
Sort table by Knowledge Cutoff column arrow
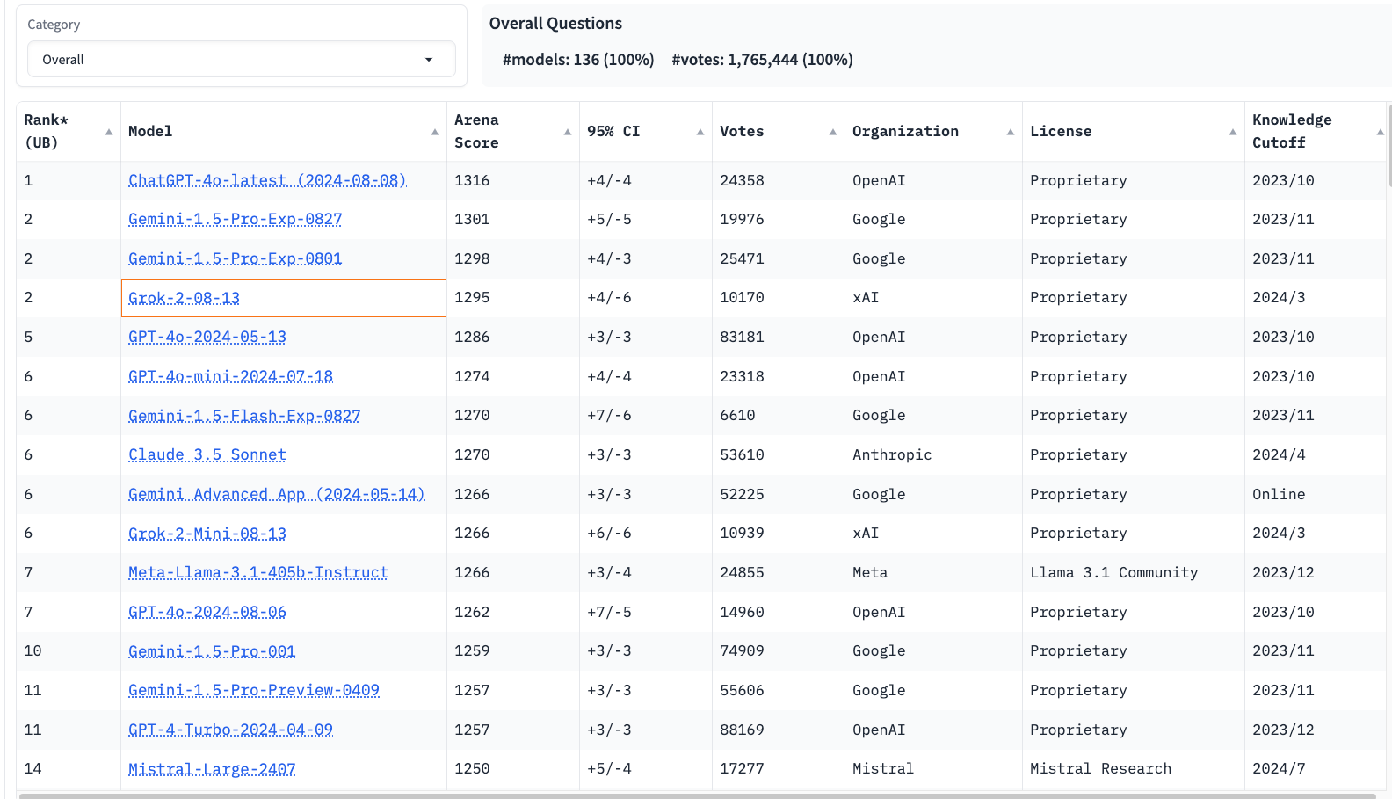1381,132
